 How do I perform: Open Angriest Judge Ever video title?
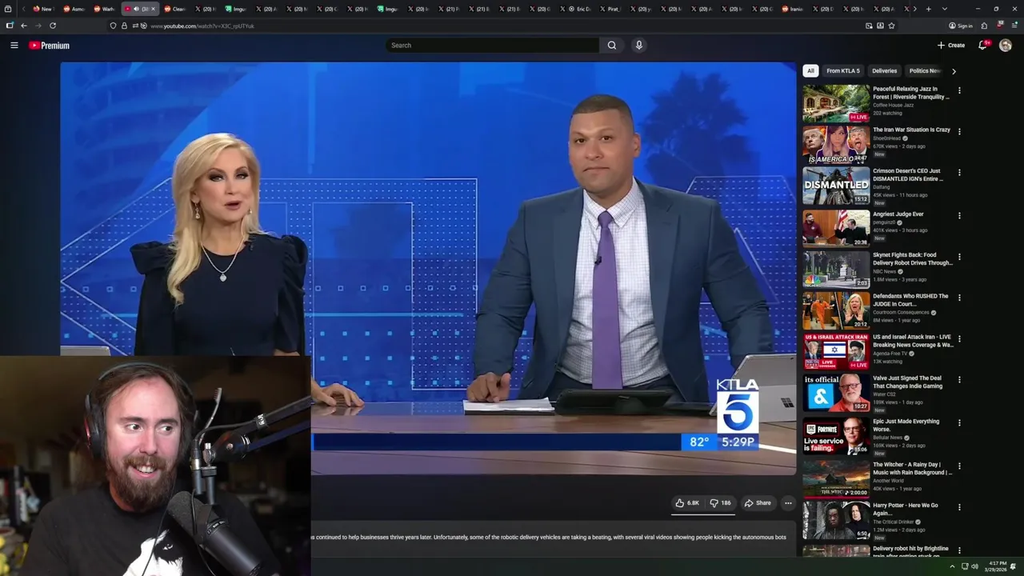[x=898, y=214]
